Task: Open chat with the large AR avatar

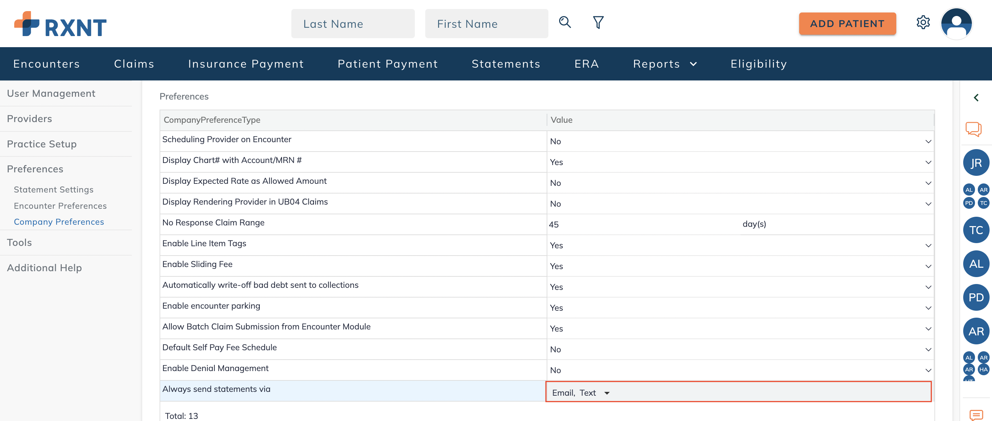Action: (976, 331)
